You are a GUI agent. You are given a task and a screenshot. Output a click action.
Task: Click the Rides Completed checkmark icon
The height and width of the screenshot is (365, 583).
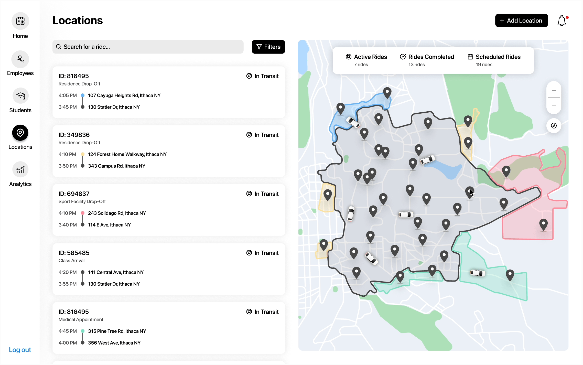403,57
